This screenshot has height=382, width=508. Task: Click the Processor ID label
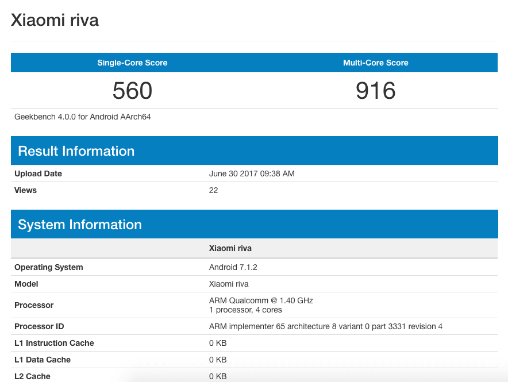pos(39,326)
